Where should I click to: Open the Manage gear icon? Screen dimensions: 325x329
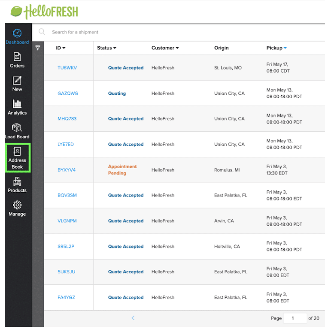click(17, 205)
